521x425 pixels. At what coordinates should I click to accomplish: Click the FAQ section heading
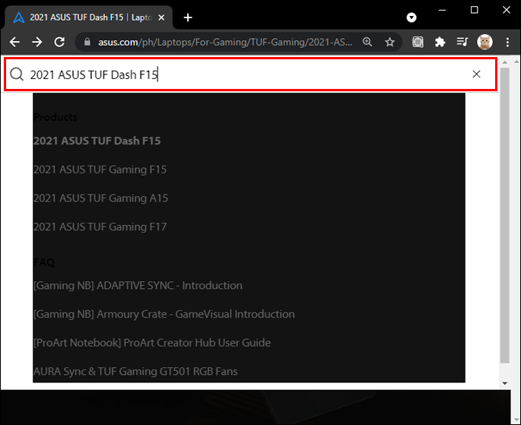[x=44, y=262]
